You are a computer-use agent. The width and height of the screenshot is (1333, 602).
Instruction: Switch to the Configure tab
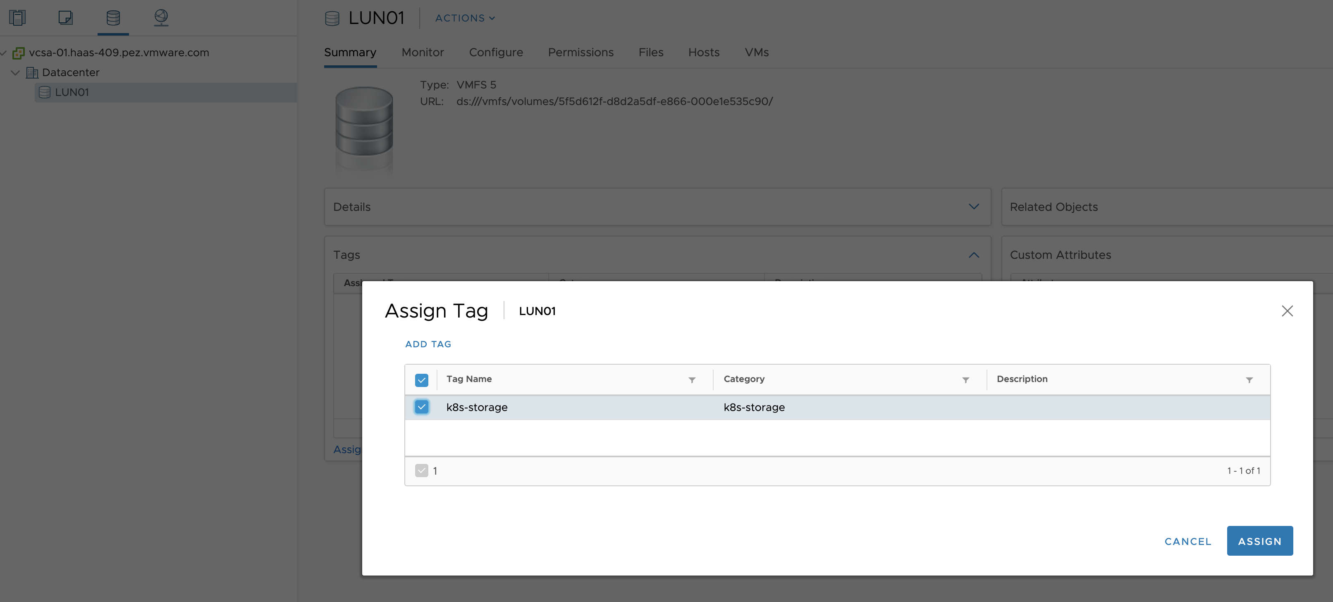(x=495, y=52)
